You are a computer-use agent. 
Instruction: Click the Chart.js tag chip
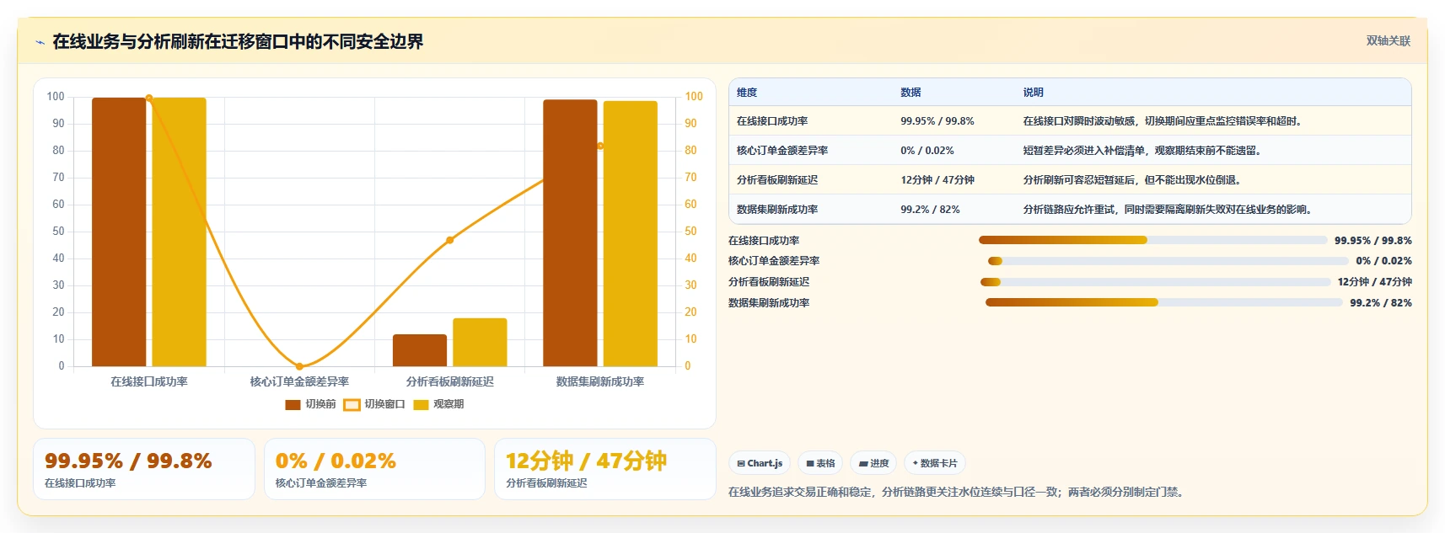(x=760, y=463)
